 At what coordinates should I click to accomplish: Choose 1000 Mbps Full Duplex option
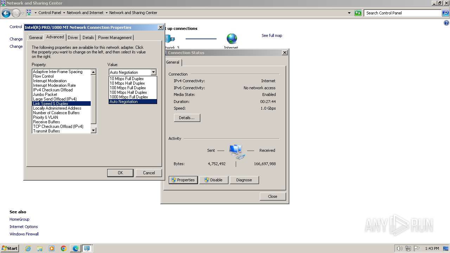tap(133, 97)
